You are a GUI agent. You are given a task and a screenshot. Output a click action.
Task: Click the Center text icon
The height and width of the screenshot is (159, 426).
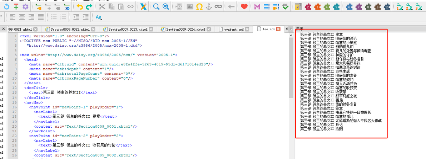click(x=22, y=17)
